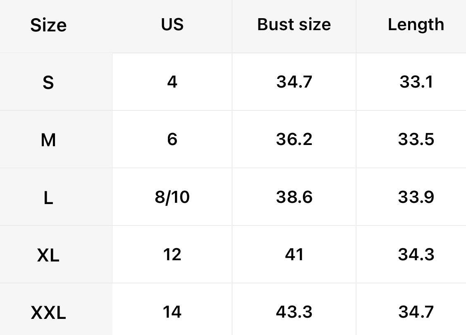Viewport: 466px width, 335px height.
Task: Select the length 33.9 value
Action: coord(416,197)
